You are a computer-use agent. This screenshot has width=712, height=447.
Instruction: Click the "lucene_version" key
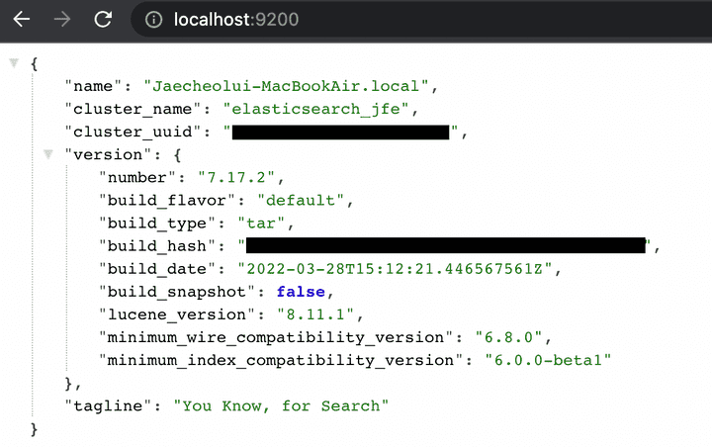(177, 314)
